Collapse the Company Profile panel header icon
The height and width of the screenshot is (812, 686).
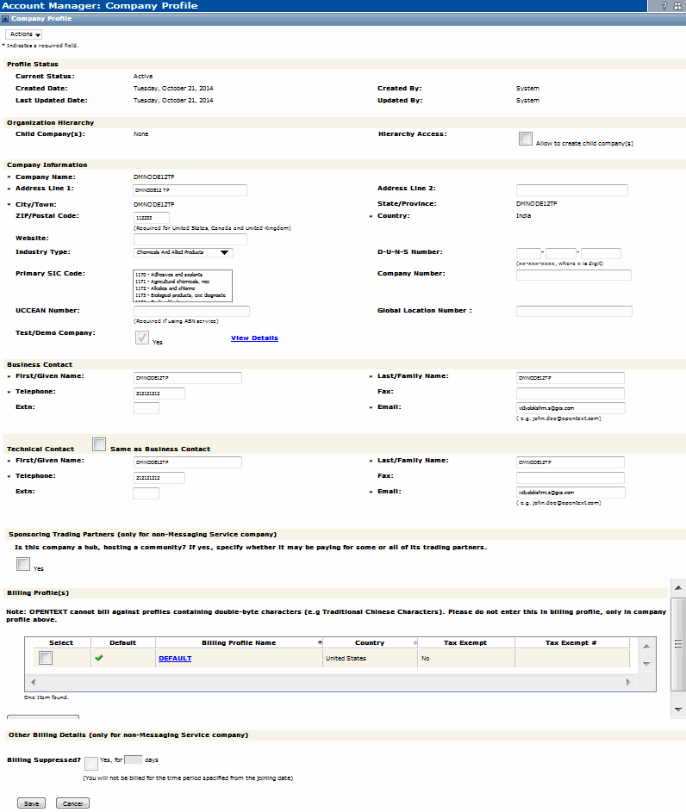point(5,18)
